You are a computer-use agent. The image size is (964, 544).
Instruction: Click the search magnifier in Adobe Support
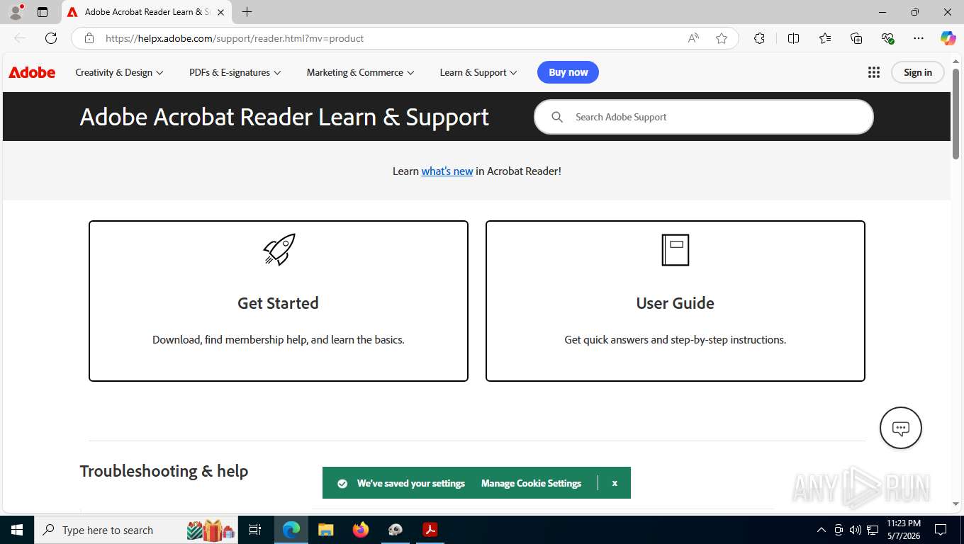(557, 117)
